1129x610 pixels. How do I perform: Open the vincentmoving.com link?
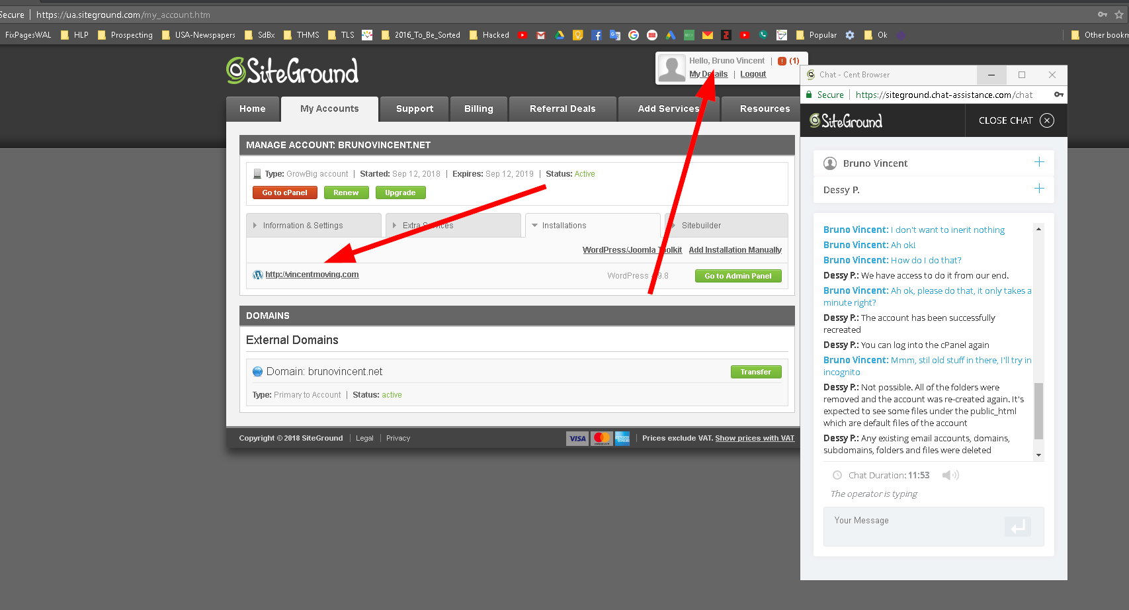click(x=312, y=275)
